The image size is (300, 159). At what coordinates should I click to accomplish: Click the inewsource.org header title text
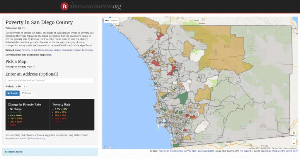(x=96, y=6)
